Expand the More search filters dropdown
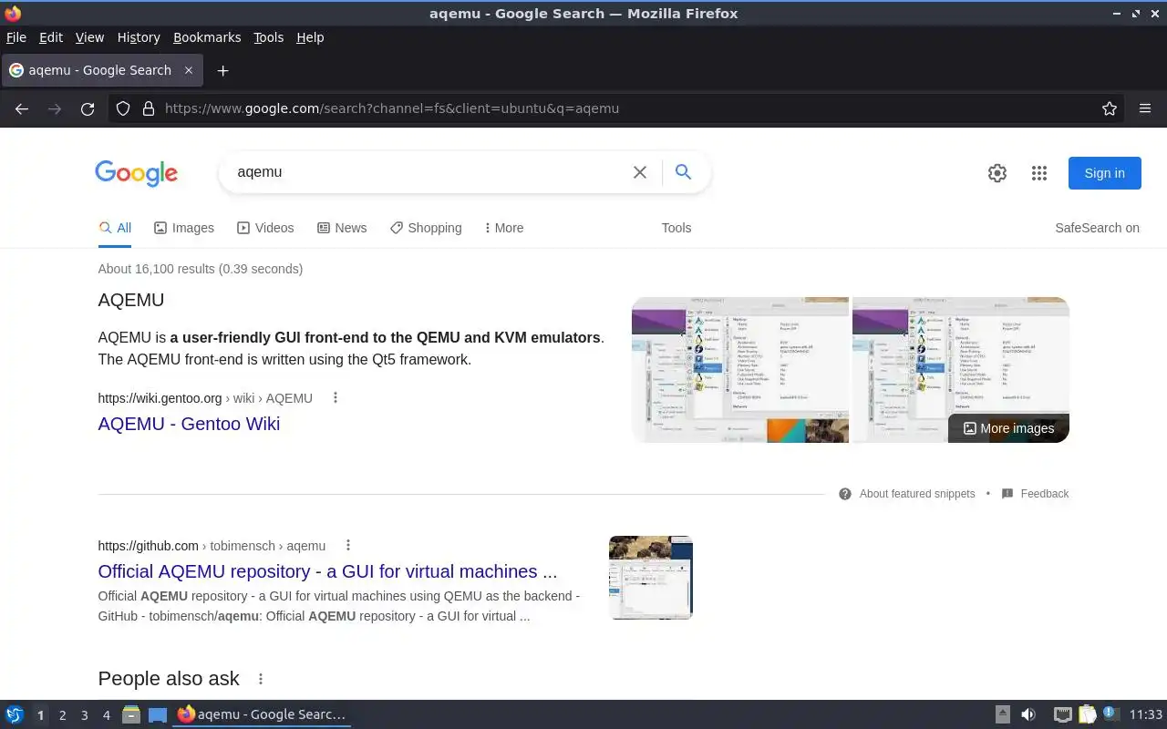1167x729 pixels. pyautogui.click(x=504, y=228)
